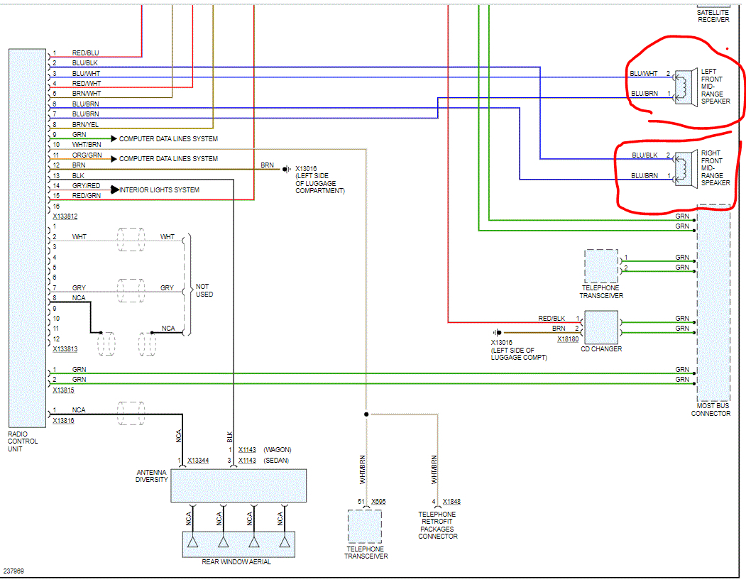Click the diagram number 237969
Image resolution: width=746 pixels, height=582 pixels.
tap(13, 571)
